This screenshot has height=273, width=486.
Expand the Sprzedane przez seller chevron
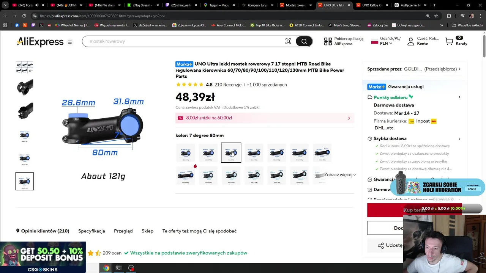(x=459, y=69)
